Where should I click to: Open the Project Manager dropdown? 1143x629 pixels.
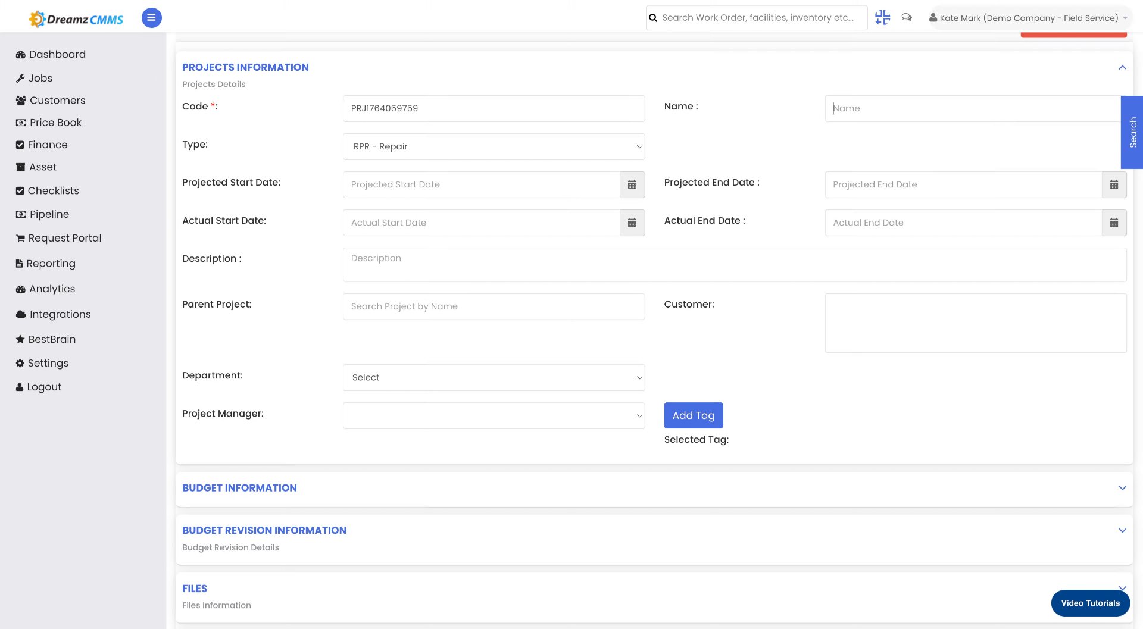pyautogui.click(x=494, y=415)
